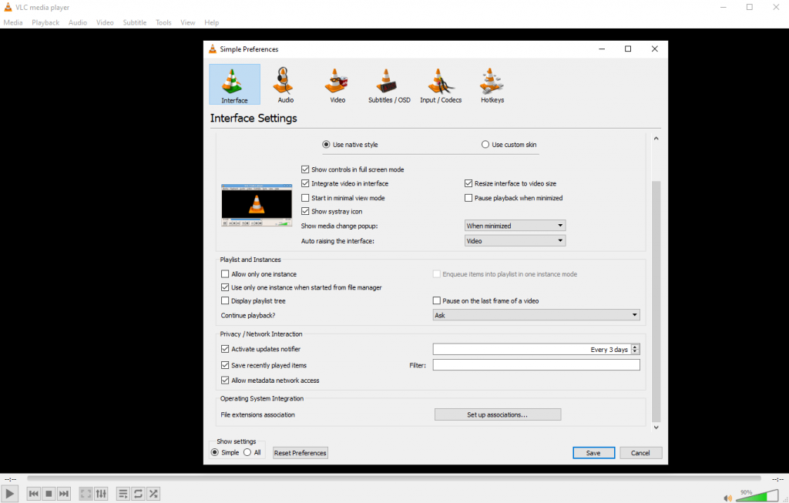The image size is (789, 503).
Task: Open the Media menu
Action: (x=13, y=22)
